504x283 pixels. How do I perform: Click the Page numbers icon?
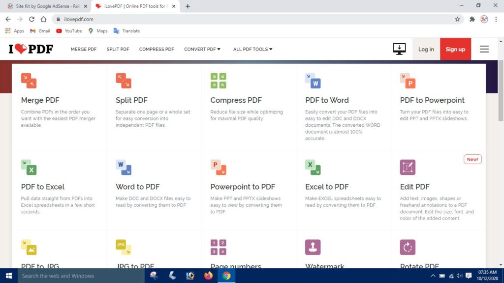coord(218,247)
